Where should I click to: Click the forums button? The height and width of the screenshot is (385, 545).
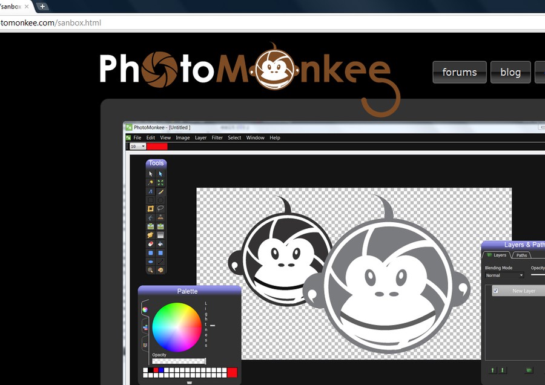[x=459, y=72]
